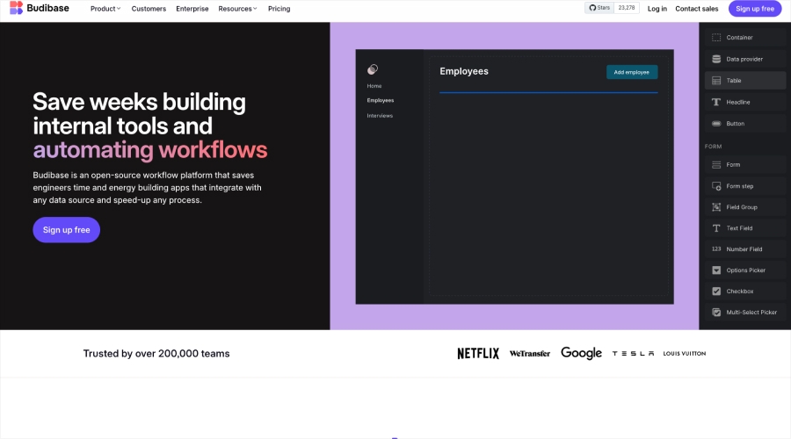Click the FORM section label

pos(713,147)
